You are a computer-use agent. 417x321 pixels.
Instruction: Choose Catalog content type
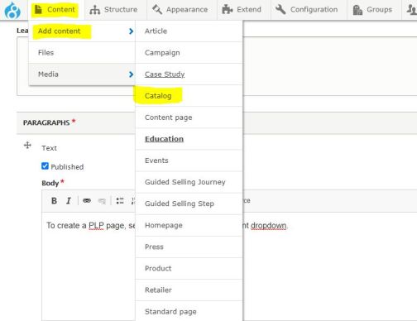click(189, 96)
